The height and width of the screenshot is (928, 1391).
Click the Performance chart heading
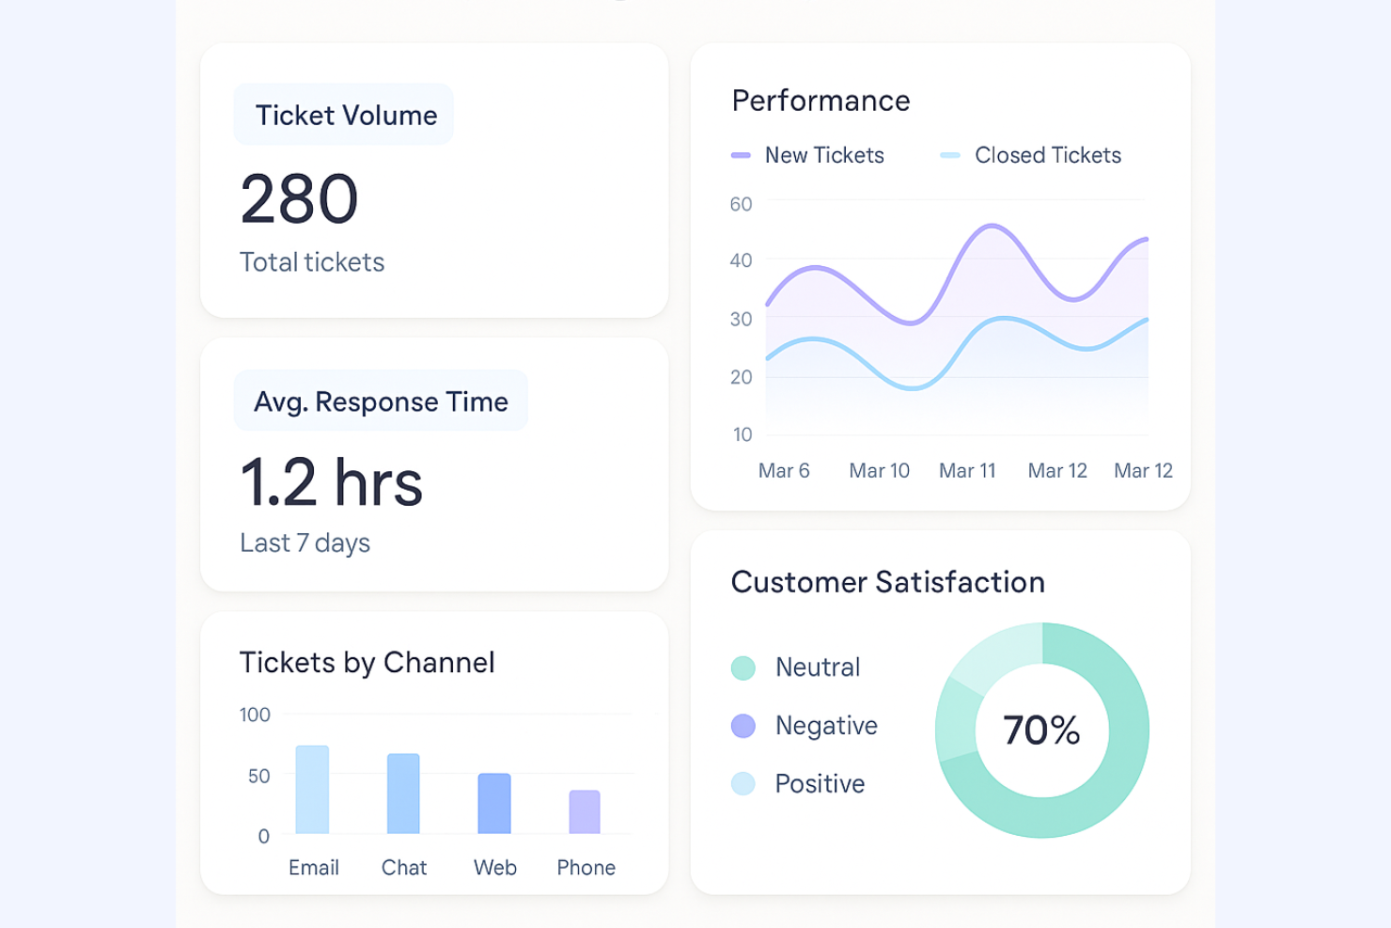point(821,101)
